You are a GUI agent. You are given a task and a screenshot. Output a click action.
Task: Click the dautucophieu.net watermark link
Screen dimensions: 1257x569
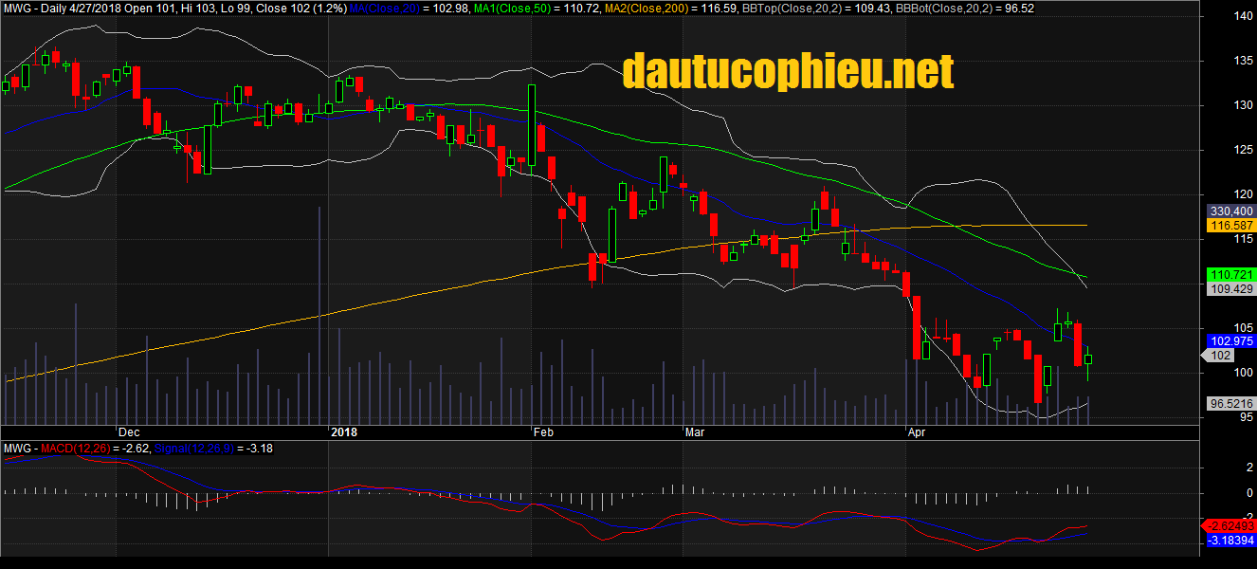tap(788, 71)
